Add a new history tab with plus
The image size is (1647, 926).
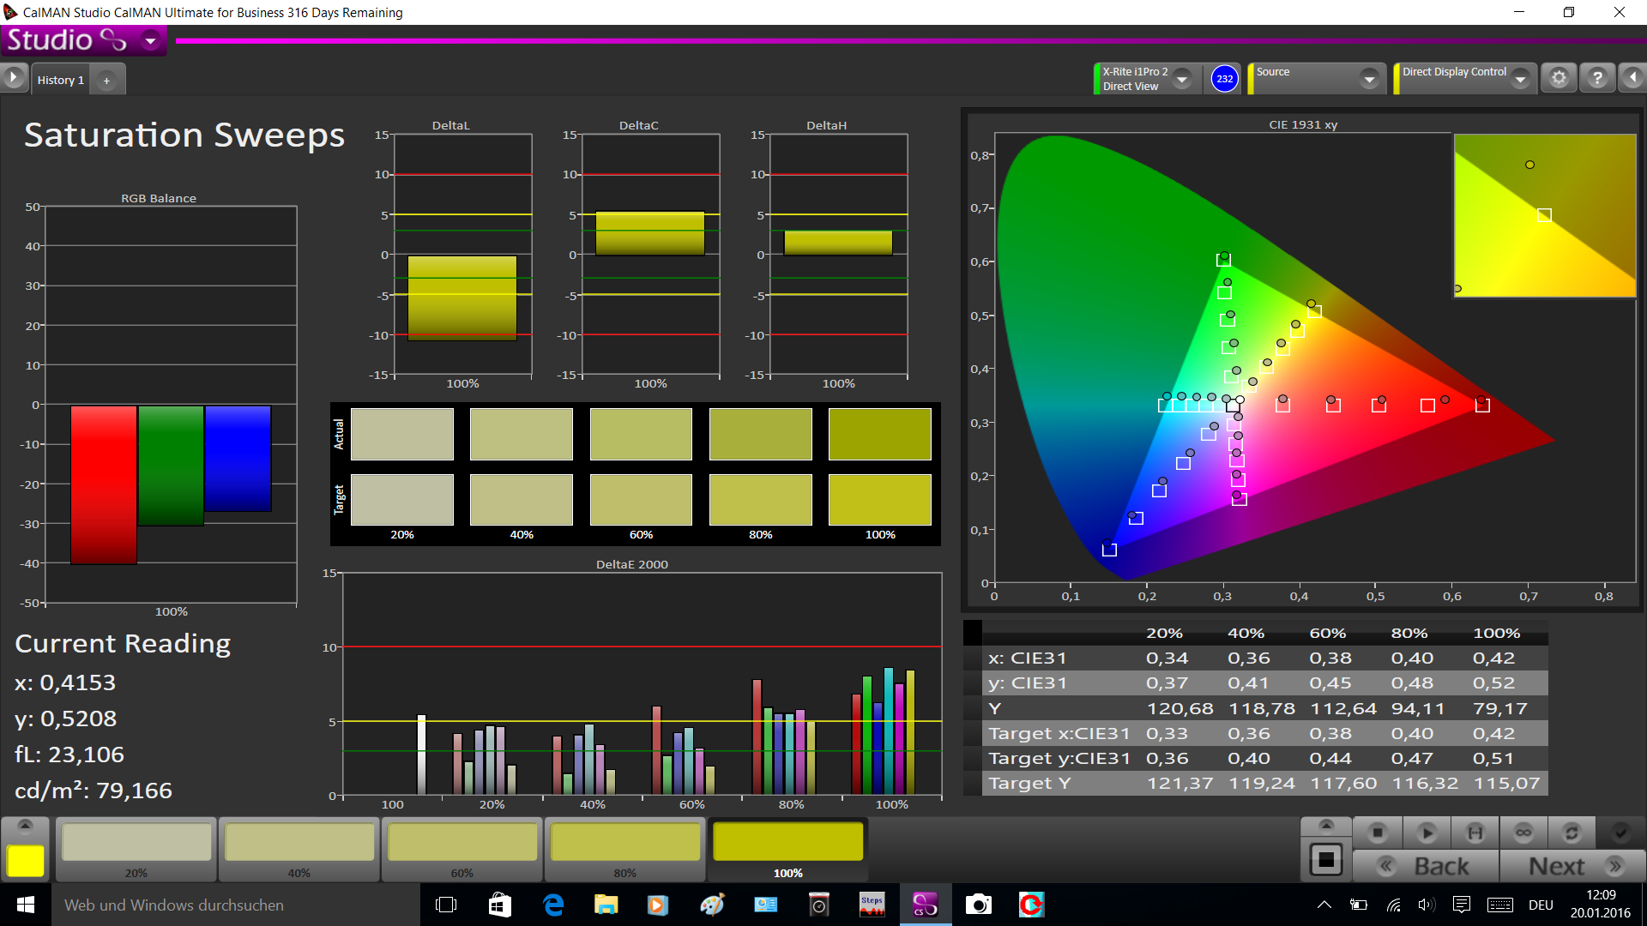106,81
